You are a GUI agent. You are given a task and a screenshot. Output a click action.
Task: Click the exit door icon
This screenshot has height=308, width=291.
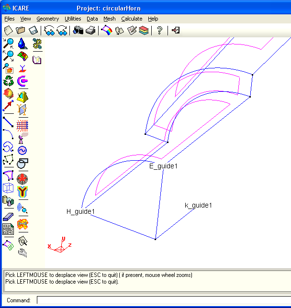(176, 31)
